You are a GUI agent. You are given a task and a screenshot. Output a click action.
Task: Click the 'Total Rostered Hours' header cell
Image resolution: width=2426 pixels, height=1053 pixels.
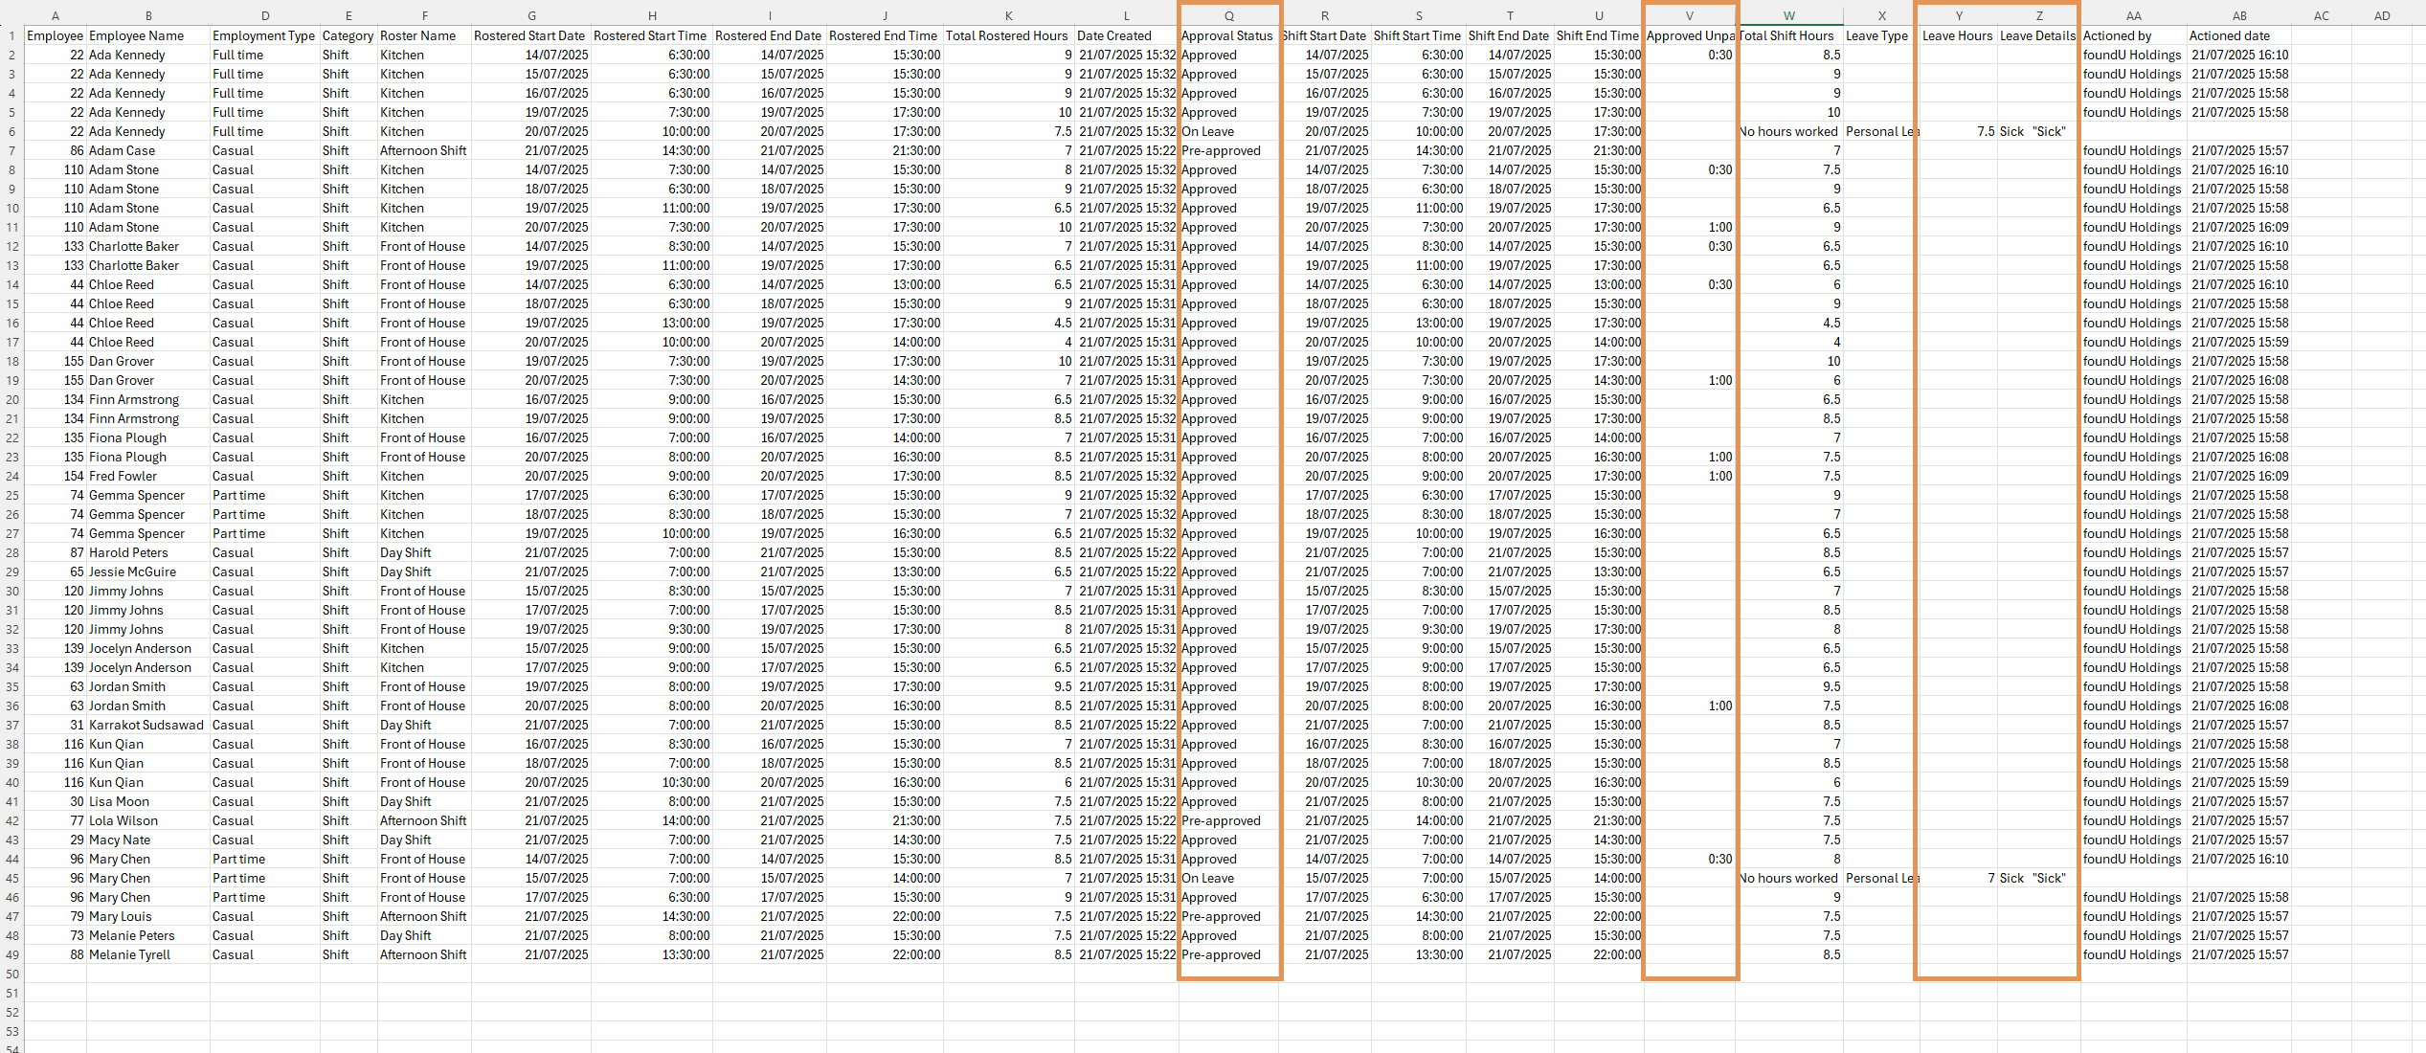tap(1006, 35)
